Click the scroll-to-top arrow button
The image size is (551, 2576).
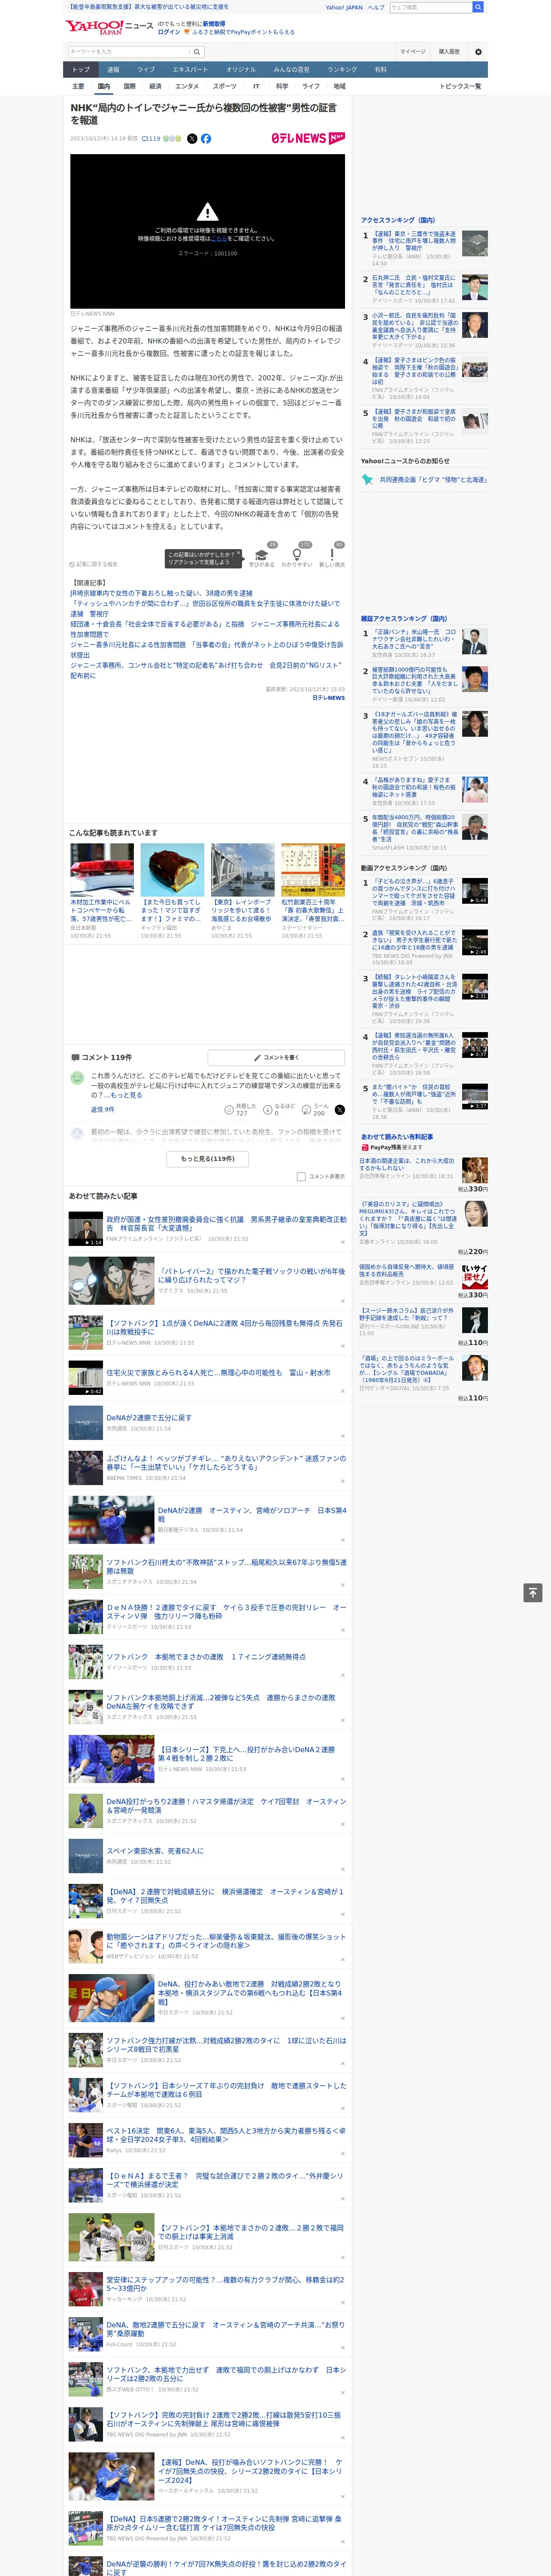[x=533, y=1592]
